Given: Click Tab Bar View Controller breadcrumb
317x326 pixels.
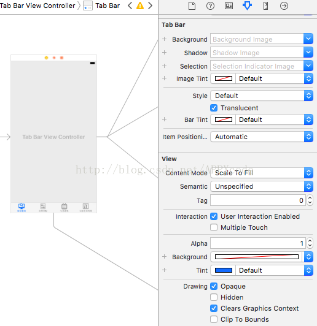Looking at the screenshot, I should click(x=37, y=6).
